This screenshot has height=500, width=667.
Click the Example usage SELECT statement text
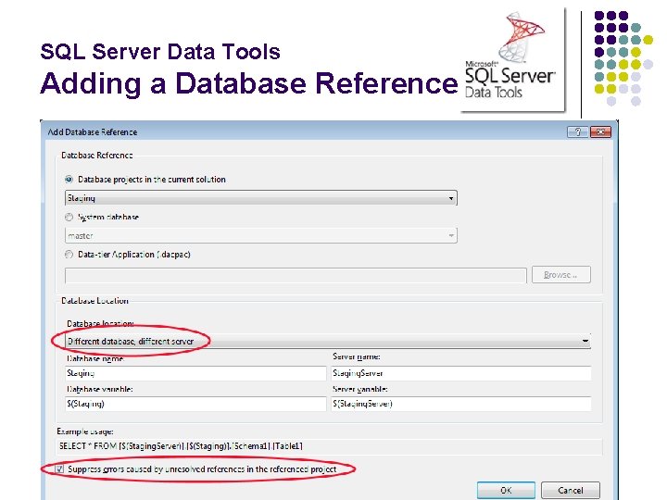pyautogui.click(x=182, y=446)
